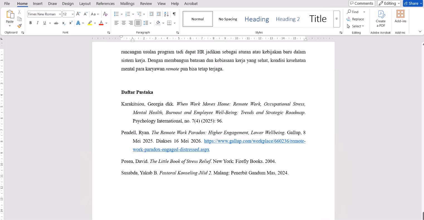This screenshot has height=220, width=424.
Task: Click the Clear All Formatting icon
Action: [105, 14]
